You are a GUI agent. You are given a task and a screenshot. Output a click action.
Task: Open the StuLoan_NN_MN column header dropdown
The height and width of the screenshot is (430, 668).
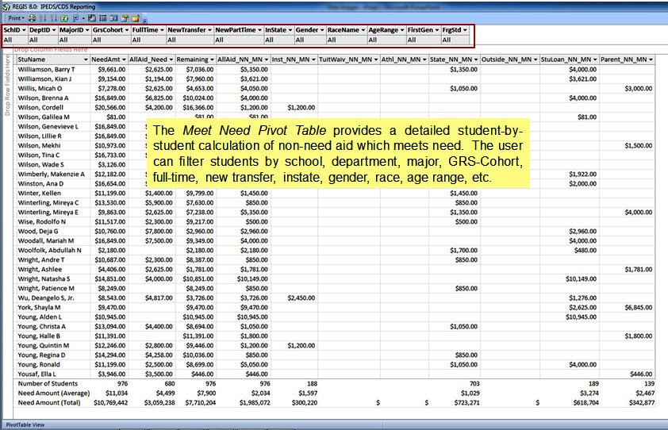tap(595, 60)
